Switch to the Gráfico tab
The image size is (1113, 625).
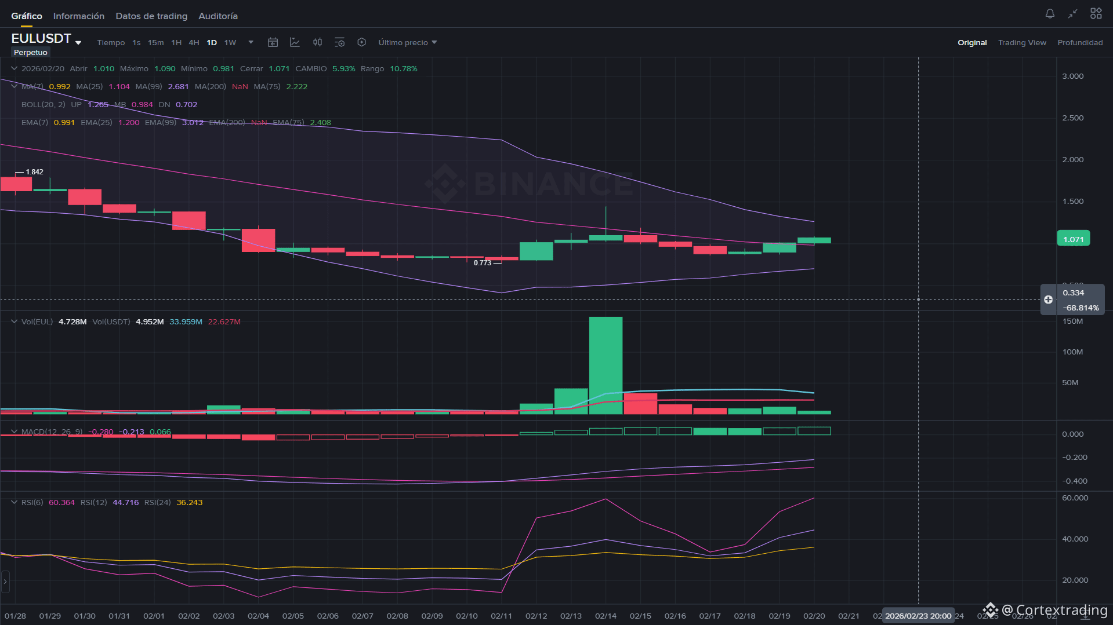(x=27, y=16)
